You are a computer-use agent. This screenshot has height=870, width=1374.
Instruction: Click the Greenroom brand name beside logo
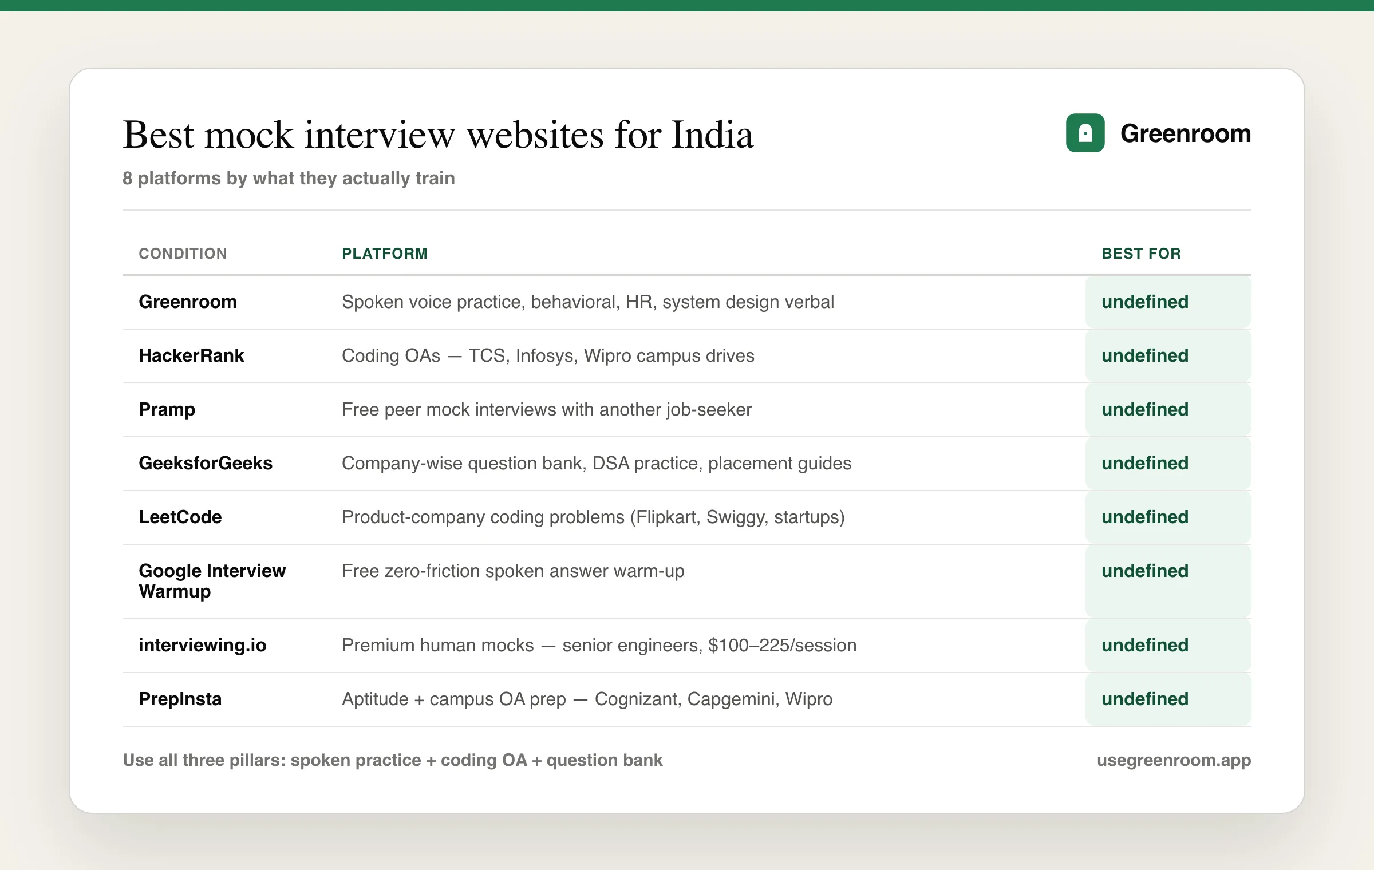pos(1186,133)
